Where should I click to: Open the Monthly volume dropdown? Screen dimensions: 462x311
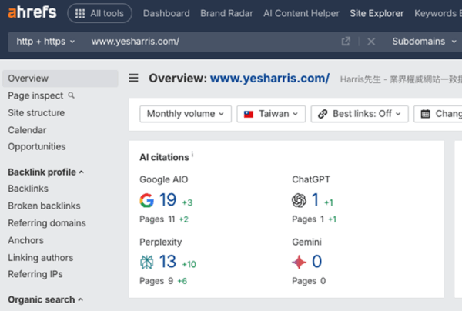(186, 114)
